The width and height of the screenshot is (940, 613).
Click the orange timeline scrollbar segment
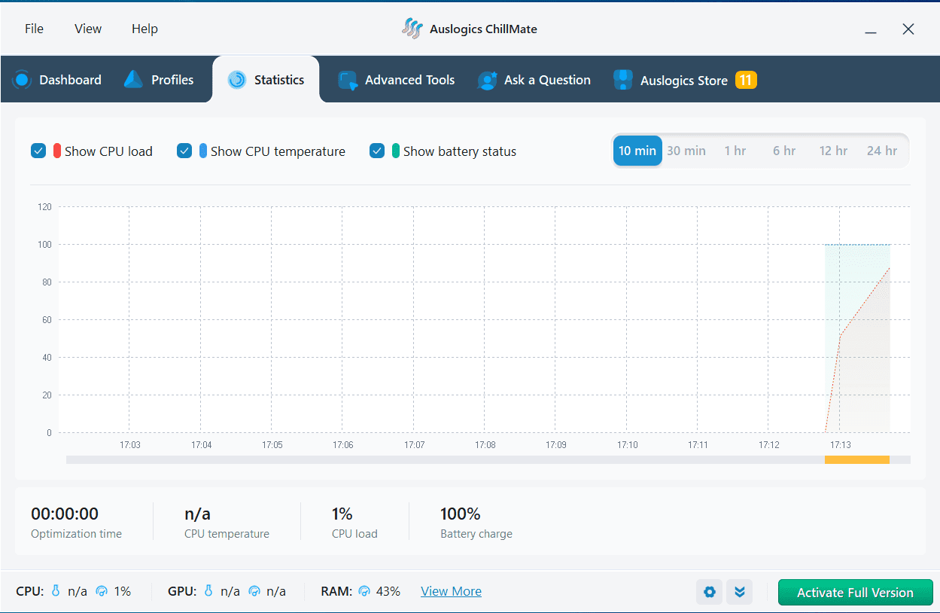pos(857,459)
